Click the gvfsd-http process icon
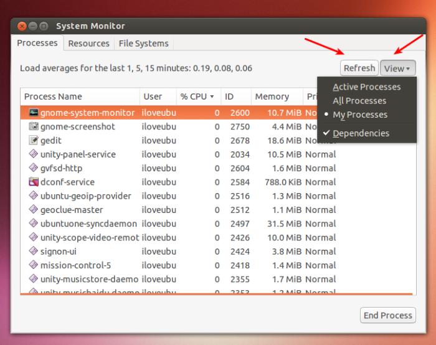 34,168
